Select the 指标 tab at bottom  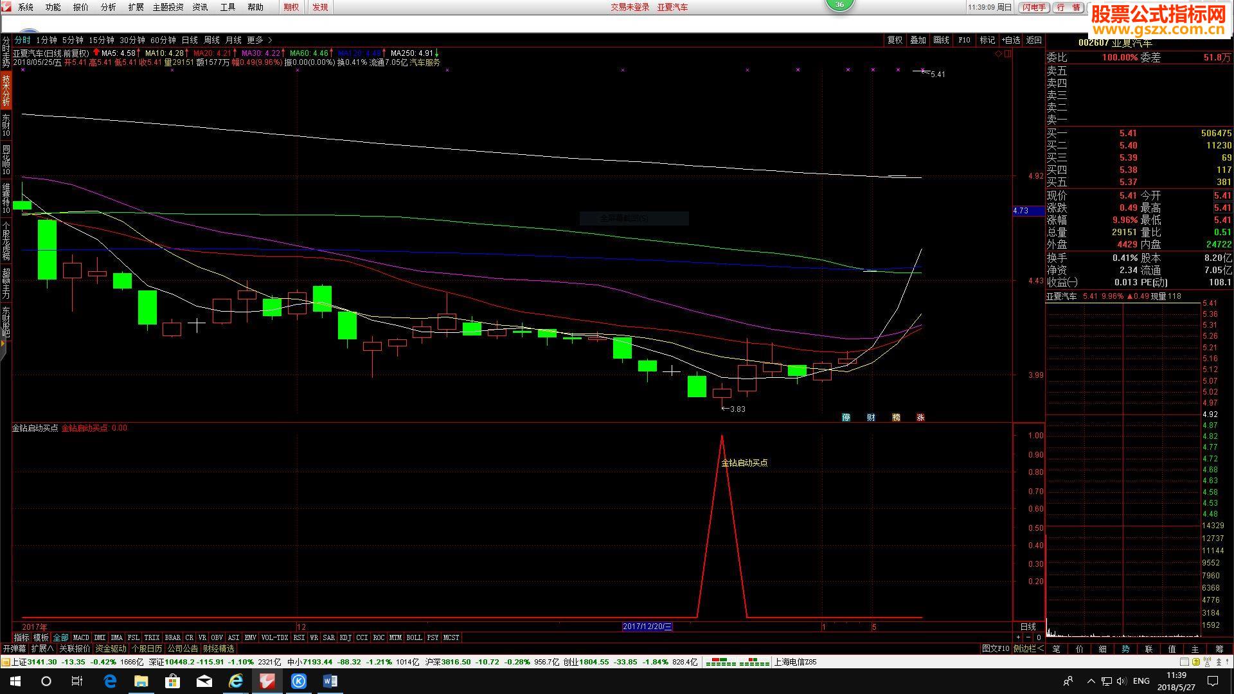coord(22,637)
